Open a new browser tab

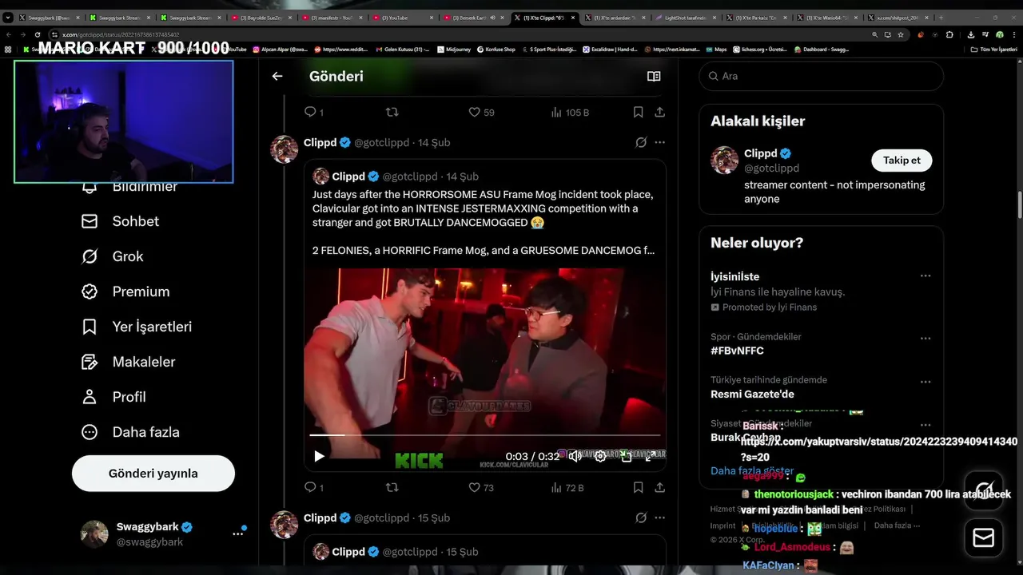[x=940, y=18]
